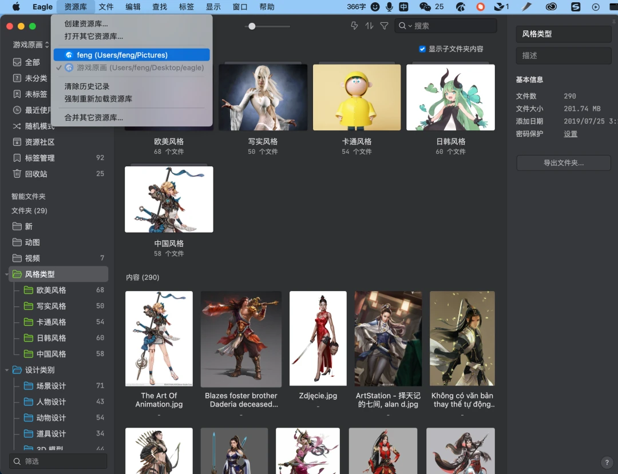This screenshot has height=474, width=618.
Task: Click the 导出文件夹... button
Action: point(564,162)
